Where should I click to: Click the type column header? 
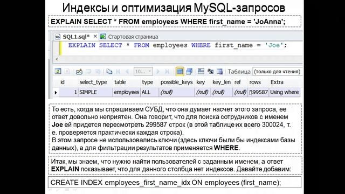tap(147, 82)
